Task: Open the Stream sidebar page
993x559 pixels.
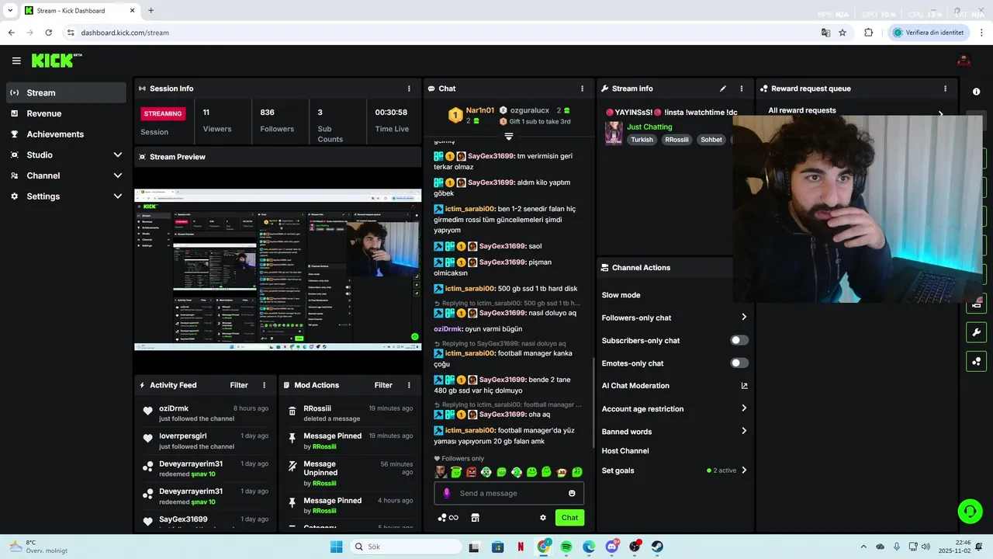Action: click(66, 92)
